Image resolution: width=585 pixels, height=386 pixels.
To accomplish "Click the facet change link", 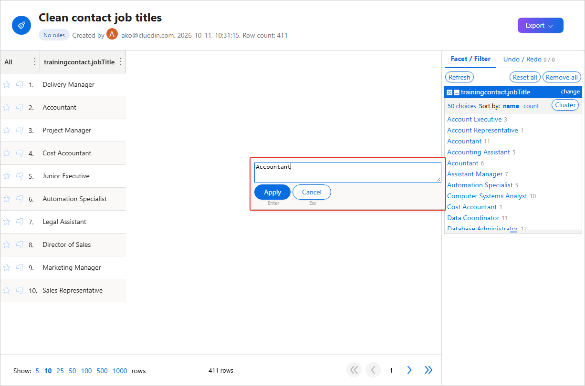I will click(x=570, y=91).
